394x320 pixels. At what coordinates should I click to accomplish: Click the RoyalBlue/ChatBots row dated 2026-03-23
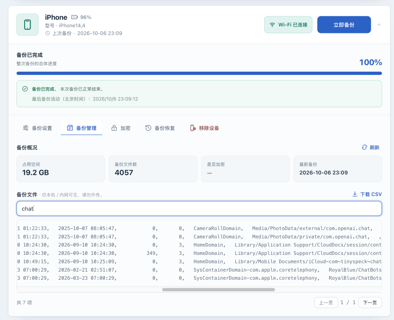pos(199,278)
